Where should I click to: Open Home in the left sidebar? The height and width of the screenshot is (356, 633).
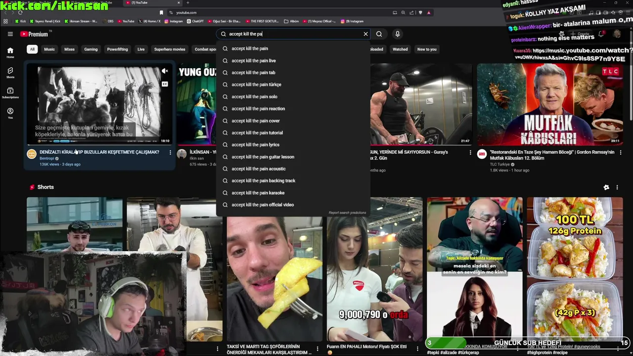10,52
